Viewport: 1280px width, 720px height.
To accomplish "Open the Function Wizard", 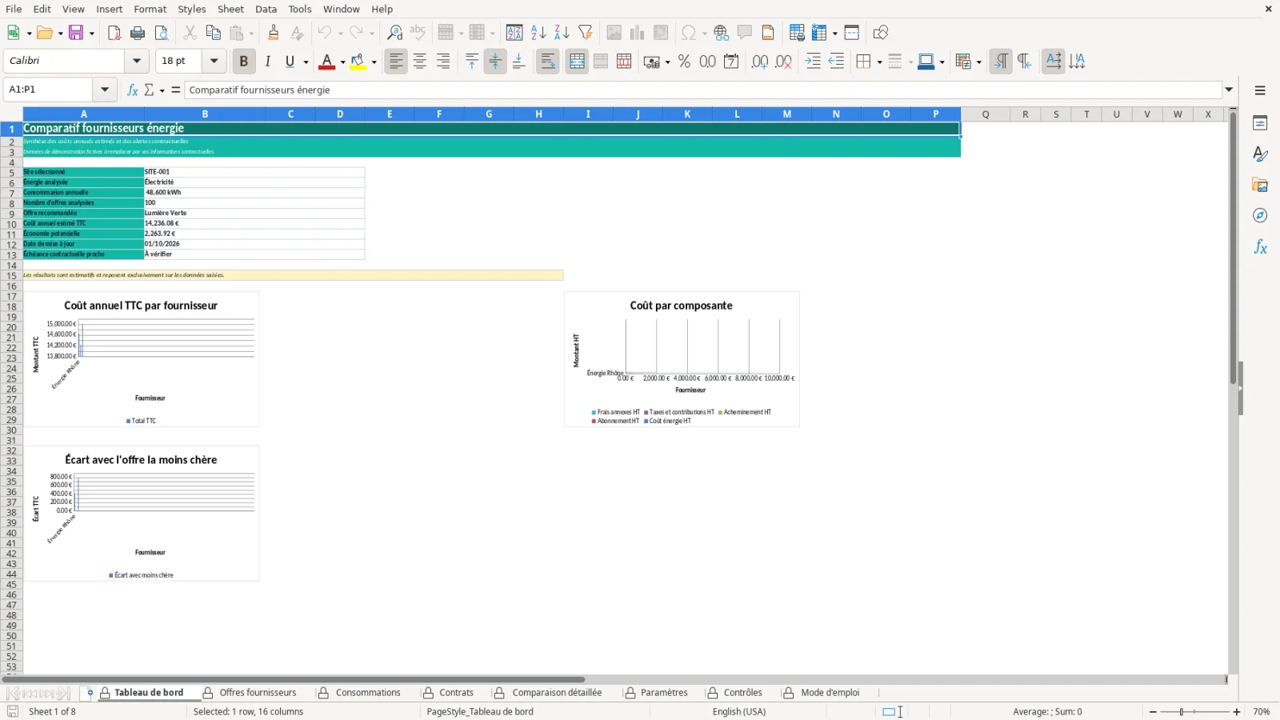I will click(x=133, y=90).
